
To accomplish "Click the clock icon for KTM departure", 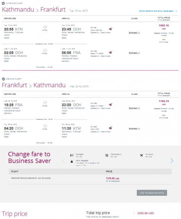I will click(45, 27).
